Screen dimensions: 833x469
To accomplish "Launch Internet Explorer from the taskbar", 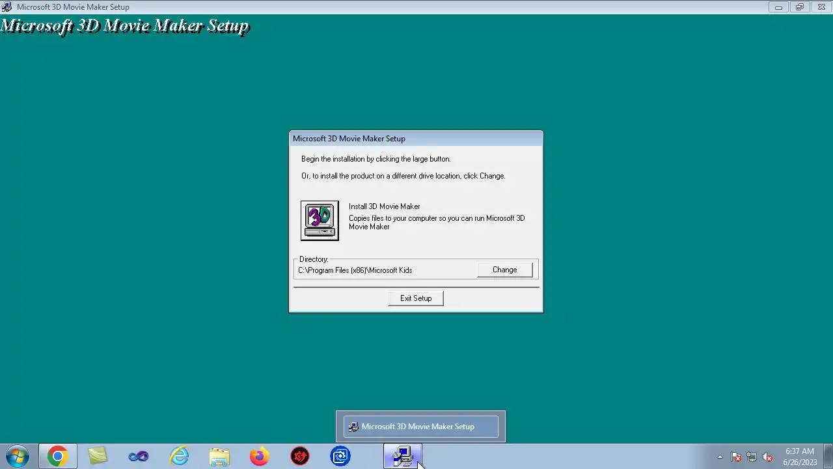I will coord(178,457).
